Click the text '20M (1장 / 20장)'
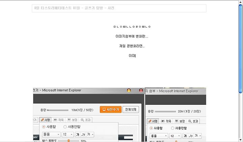The image size is (243, 142). [x=189, y=111]
